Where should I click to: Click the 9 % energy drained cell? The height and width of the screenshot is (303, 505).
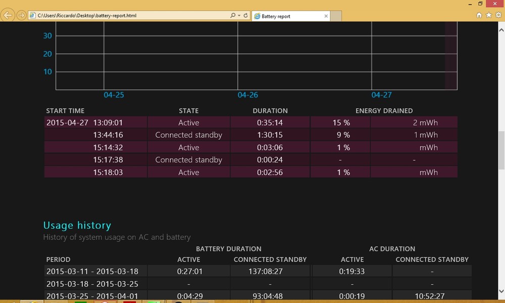click(x=340, y=135)
